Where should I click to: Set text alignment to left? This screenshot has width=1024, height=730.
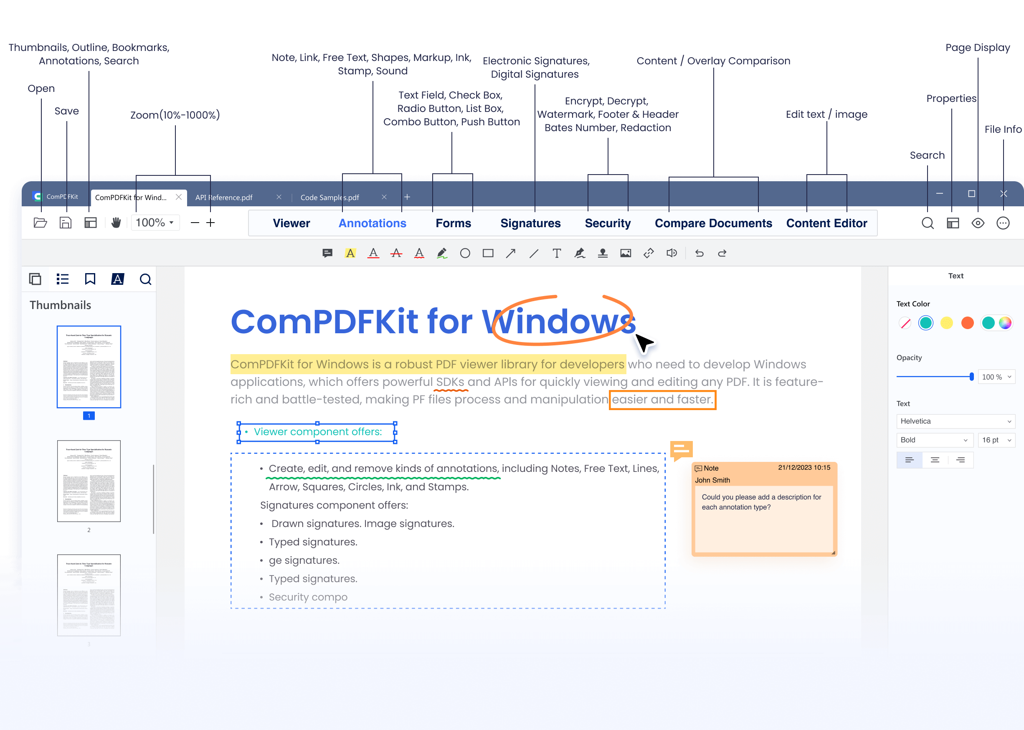click(x=910, y=460)
